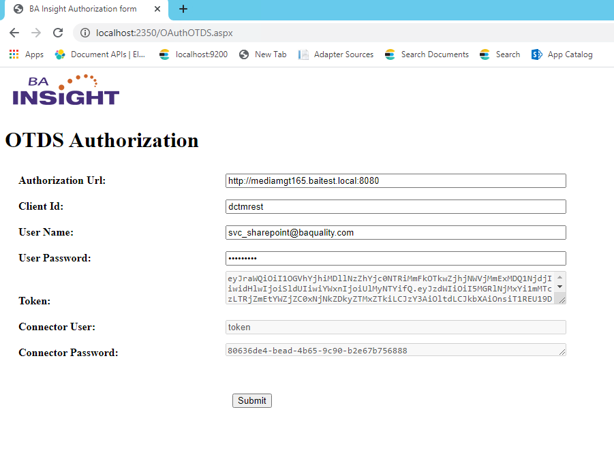Focus the User Password field
Screen dimensions: 614x463
395,258
